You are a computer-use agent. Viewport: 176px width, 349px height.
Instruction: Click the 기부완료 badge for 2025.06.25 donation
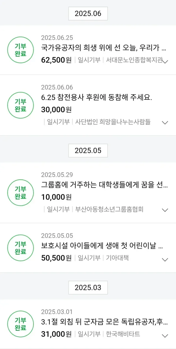(x=20, y=50)
